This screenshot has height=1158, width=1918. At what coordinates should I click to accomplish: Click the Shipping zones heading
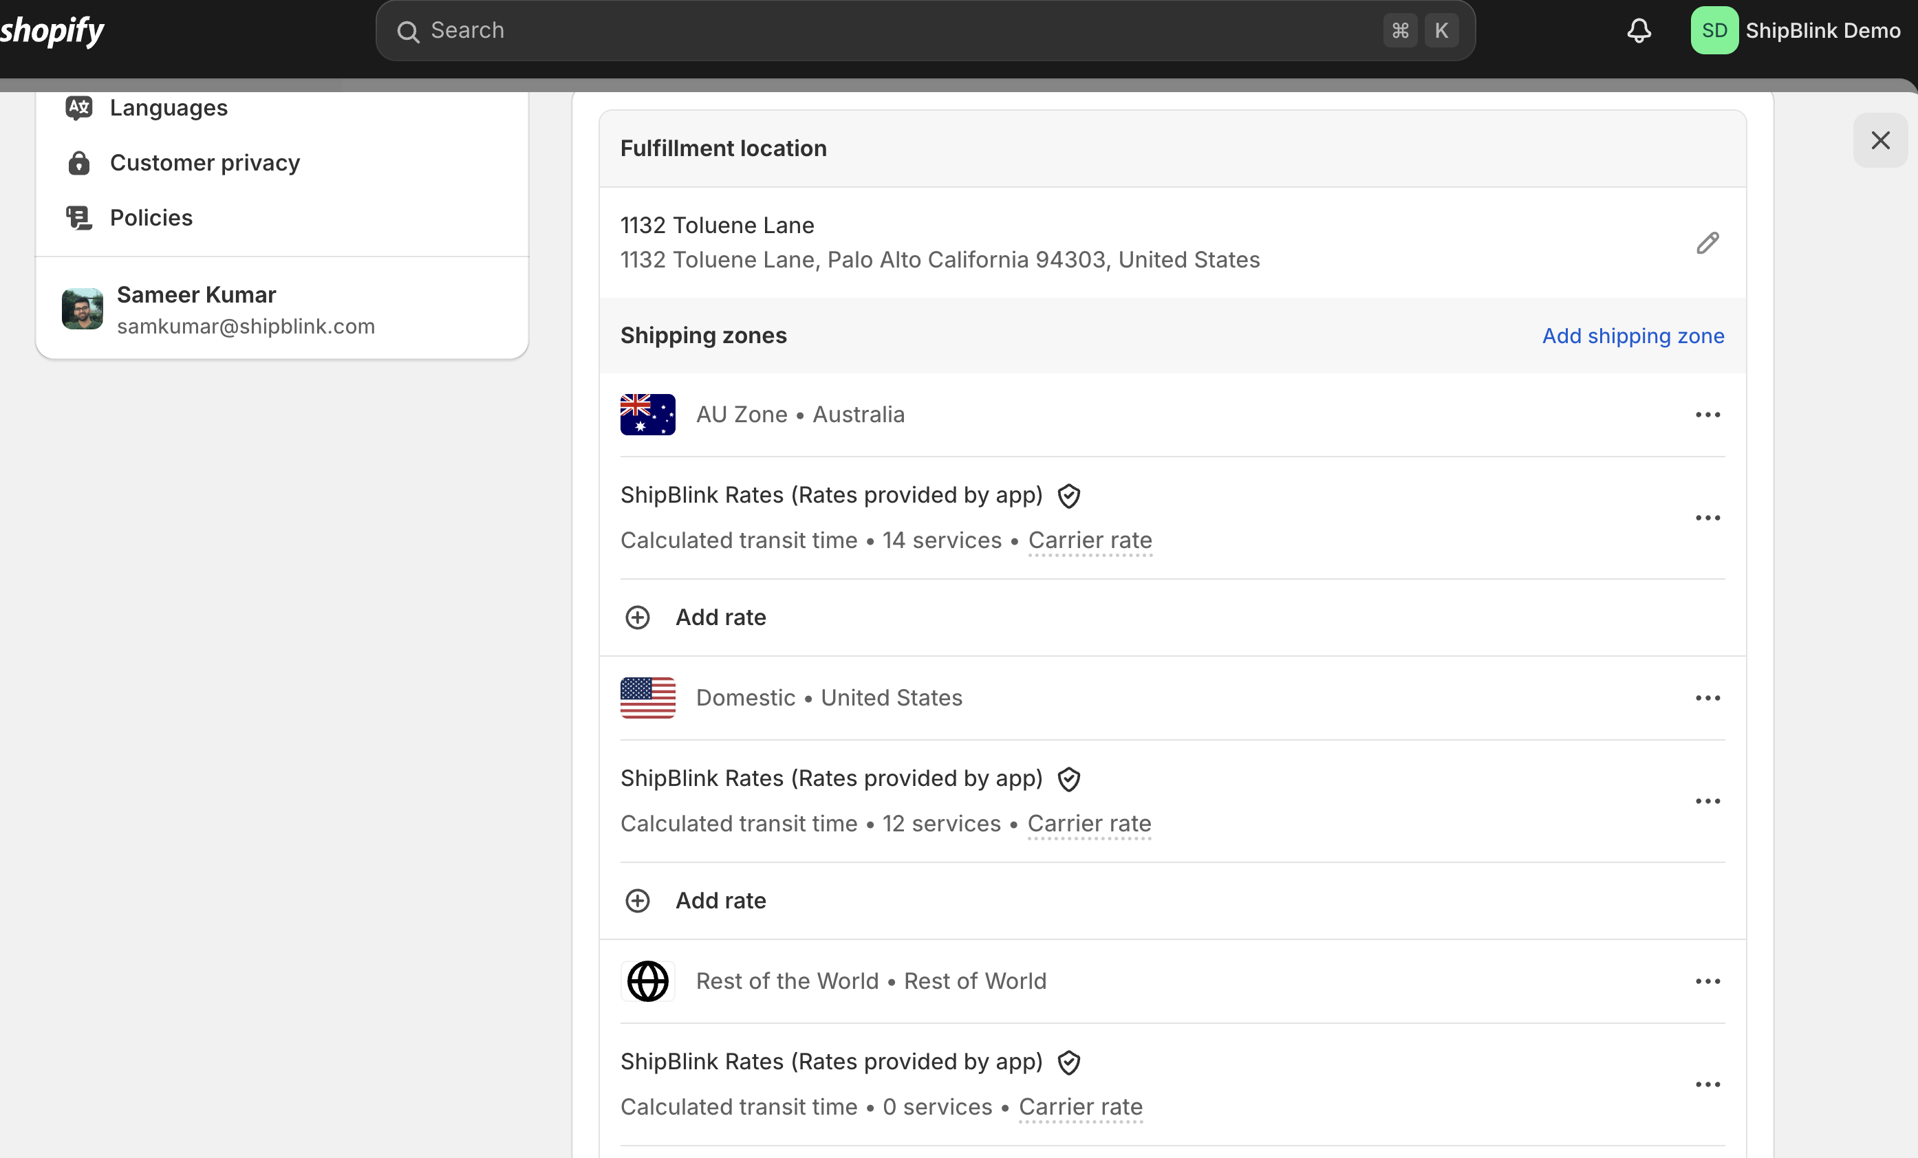click(703, 336)
